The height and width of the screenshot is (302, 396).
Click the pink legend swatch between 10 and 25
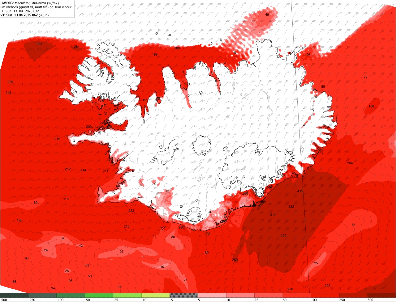(240, 295)
